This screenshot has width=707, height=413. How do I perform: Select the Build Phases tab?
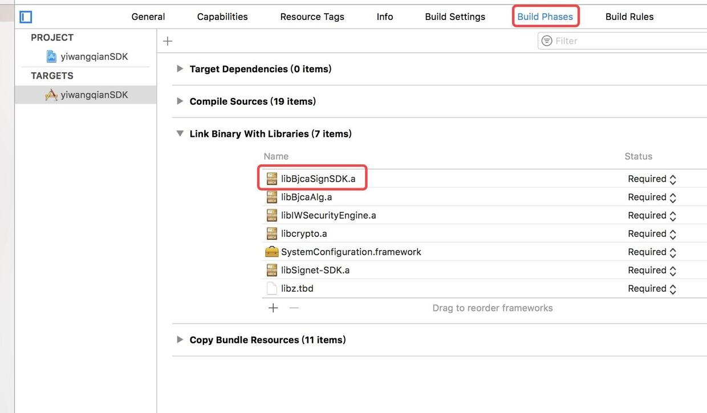pyautogui.click(x=545, y=17)
